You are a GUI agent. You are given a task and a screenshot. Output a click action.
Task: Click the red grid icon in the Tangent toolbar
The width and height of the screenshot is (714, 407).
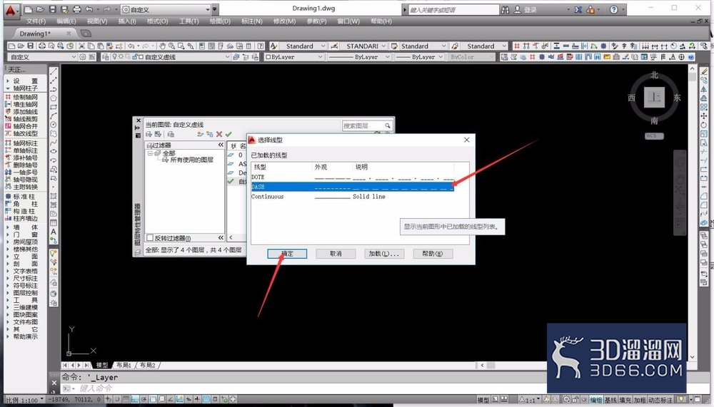tap(517, 46)
